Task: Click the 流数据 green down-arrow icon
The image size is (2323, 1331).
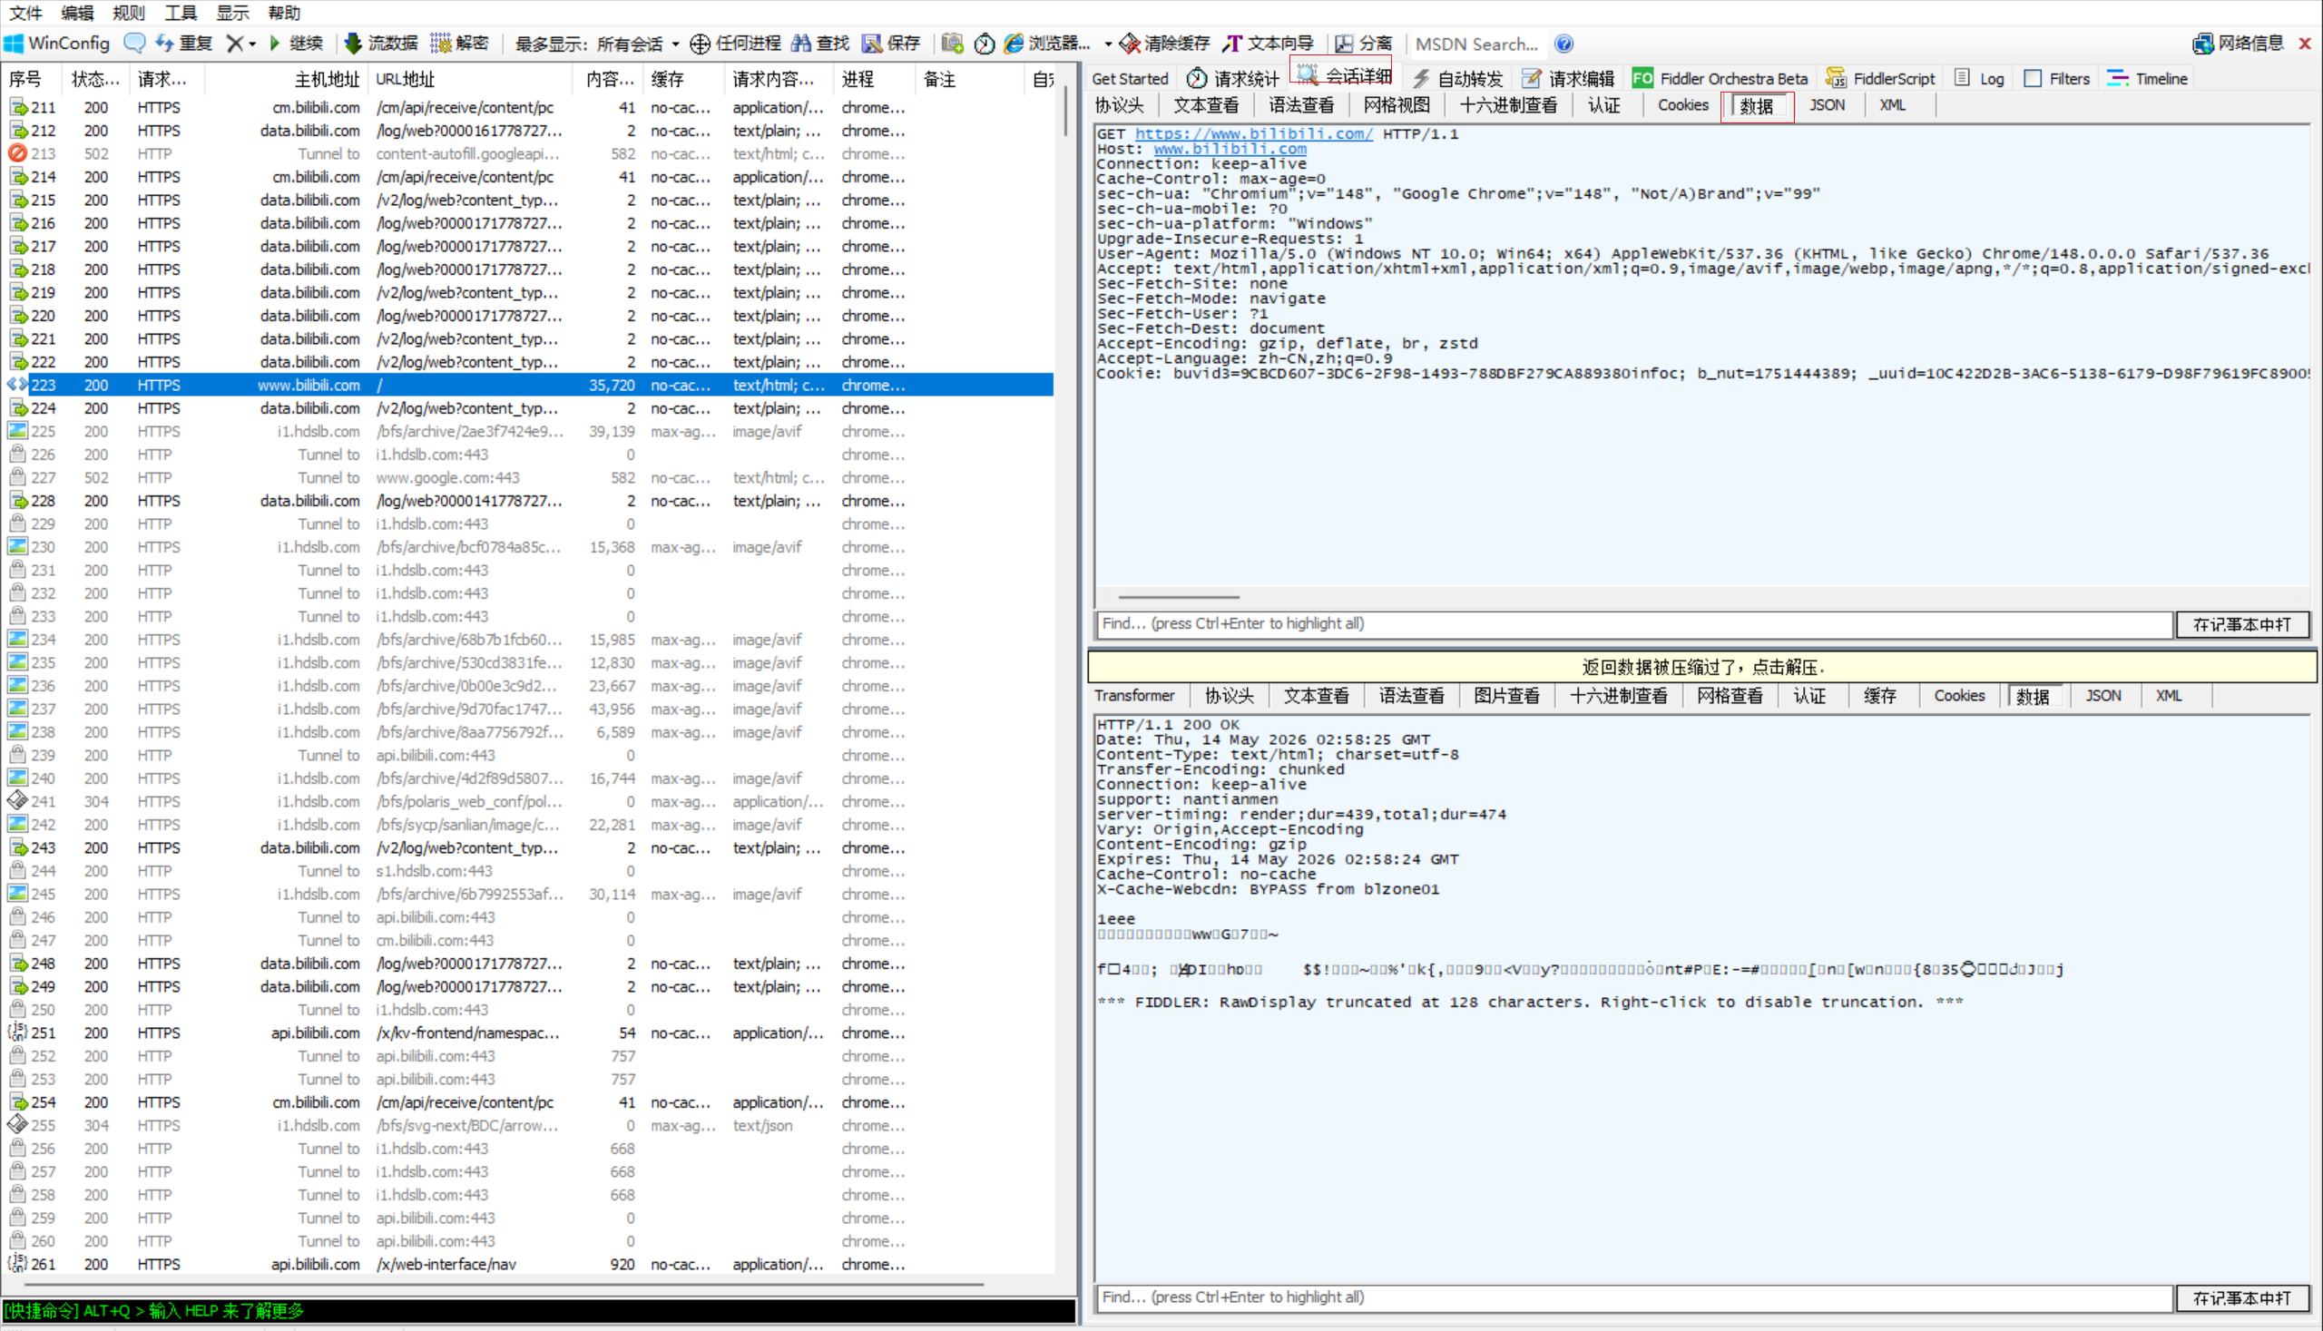Action: pyautogui.click(x=353, y=43)
